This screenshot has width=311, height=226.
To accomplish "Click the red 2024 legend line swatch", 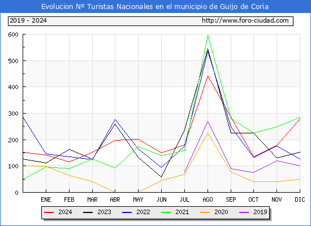I will (x=49, y=212).
